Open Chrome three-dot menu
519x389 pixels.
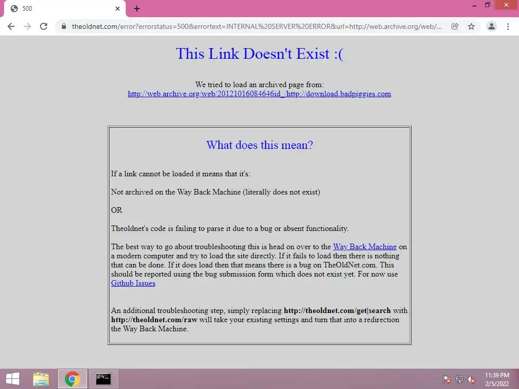click(508, 26)
